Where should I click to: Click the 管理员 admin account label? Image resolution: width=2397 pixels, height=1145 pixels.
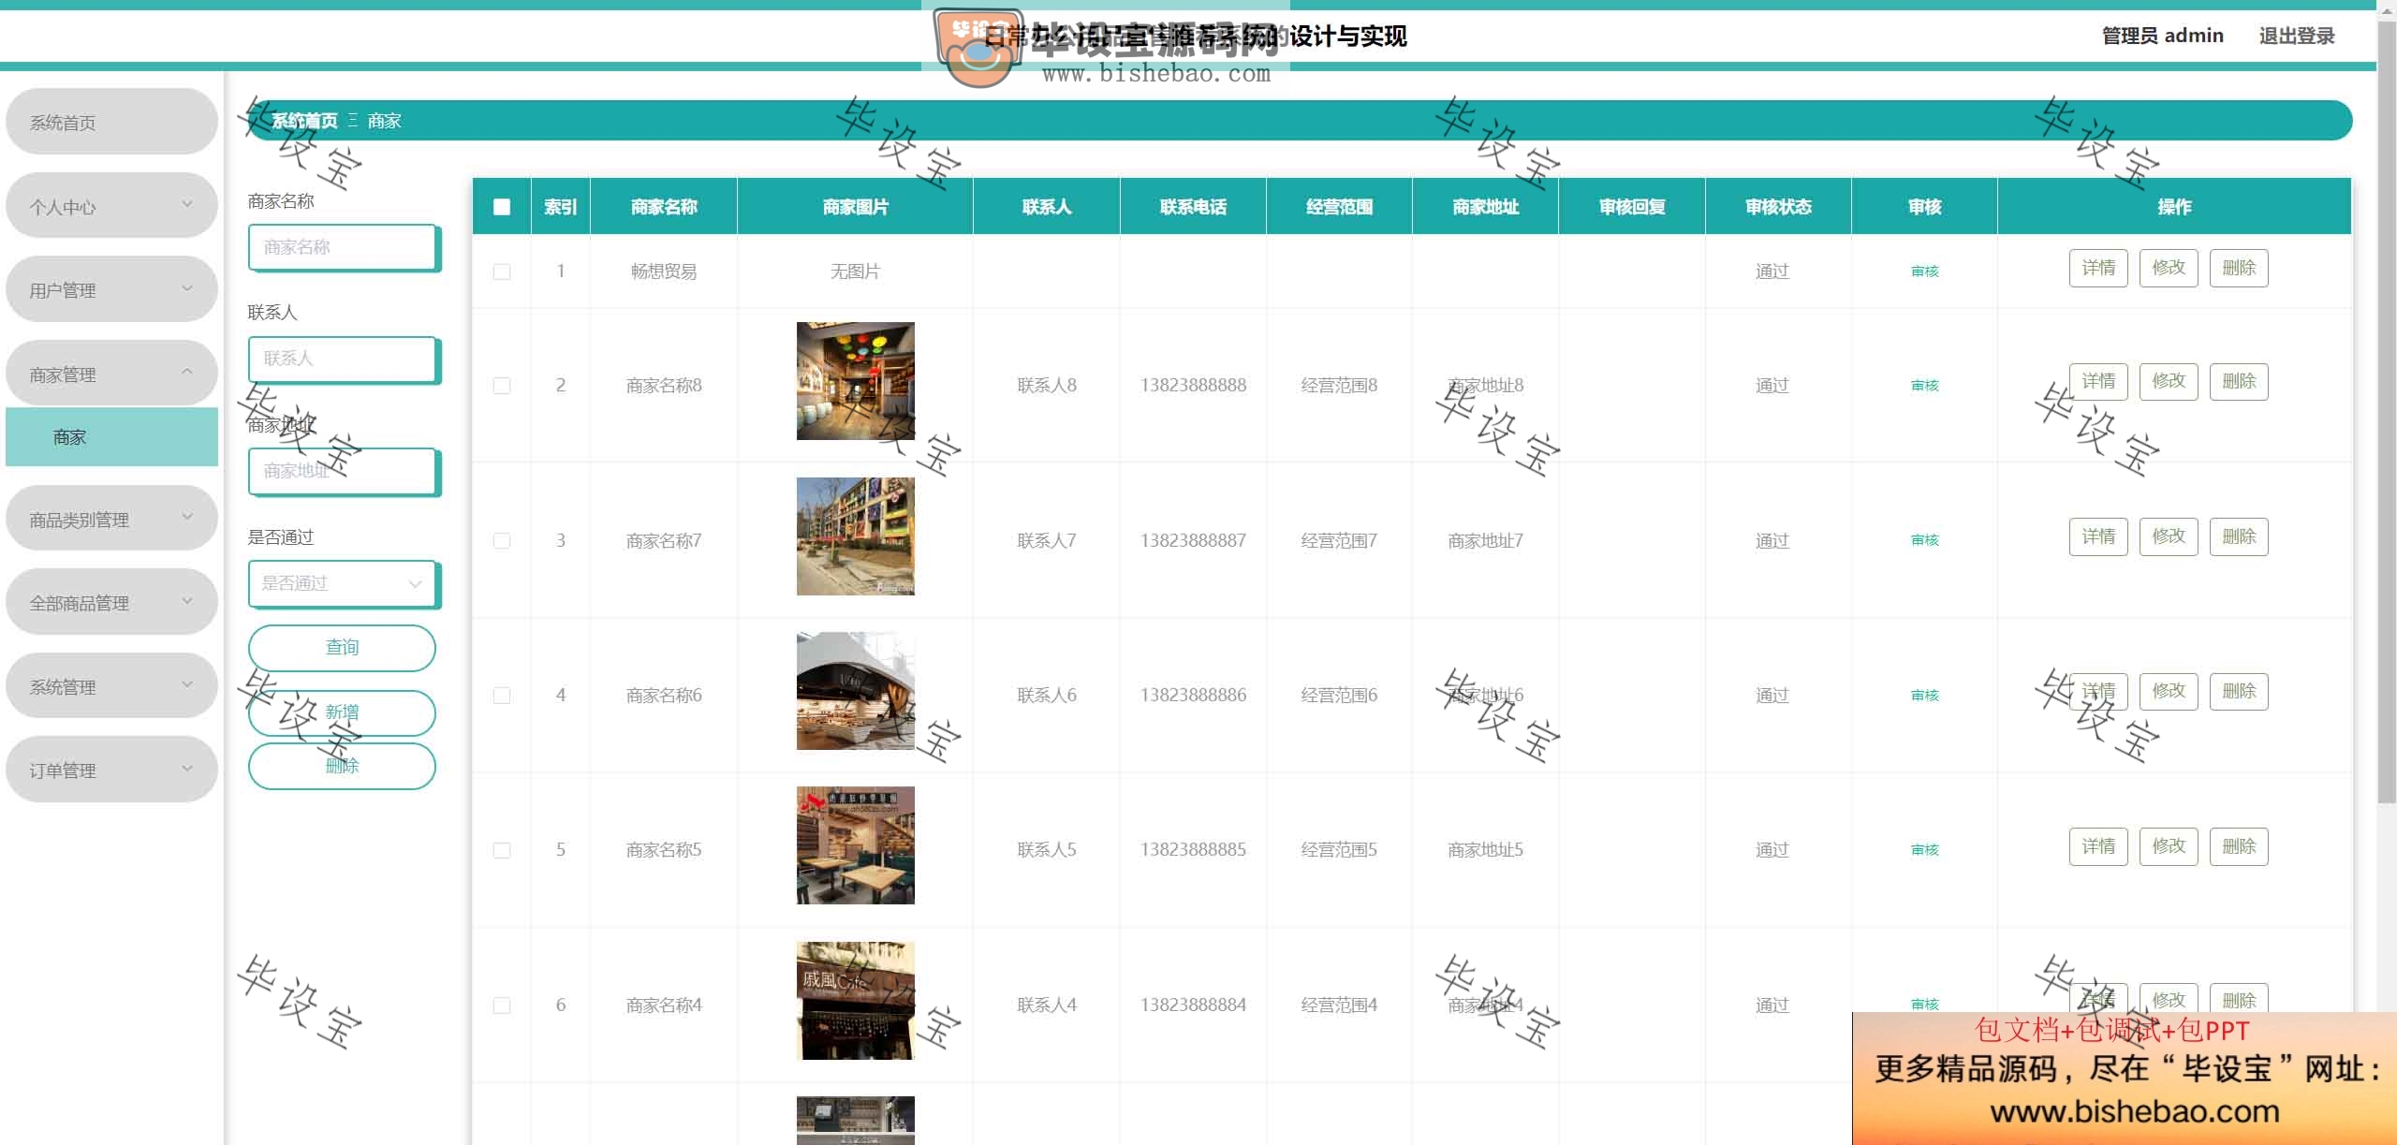2162,36
